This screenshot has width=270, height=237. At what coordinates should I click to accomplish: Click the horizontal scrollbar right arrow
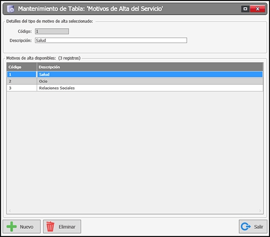pos(260,210)
